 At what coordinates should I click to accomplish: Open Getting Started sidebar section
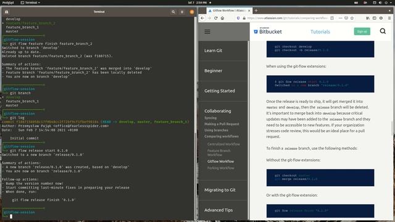click(x=220, y=91)
